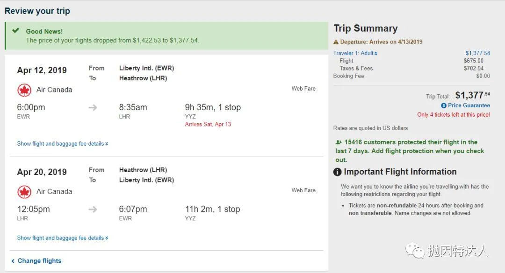Click warning triangle beside Departure arrival notice
Screen dimensions: 505x273
point(336,42)
